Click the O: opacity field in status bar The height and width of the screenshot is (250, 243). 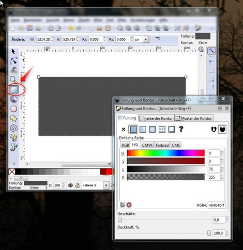pos(57,185)
